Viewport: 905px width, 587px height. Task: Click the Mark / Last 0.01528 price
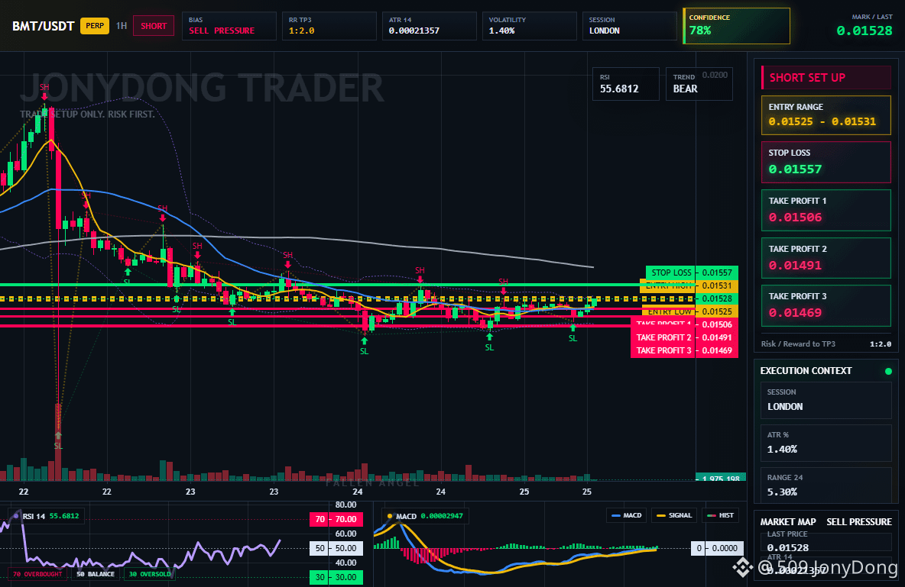(864, 31)
